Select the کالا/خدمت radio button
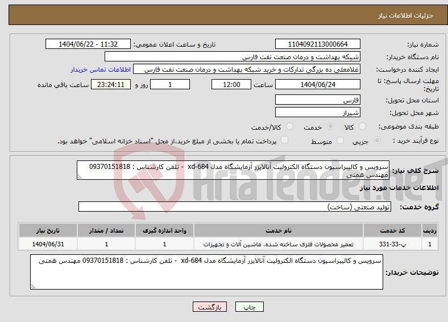Screen dimensions: 448x322 point(290,126)
